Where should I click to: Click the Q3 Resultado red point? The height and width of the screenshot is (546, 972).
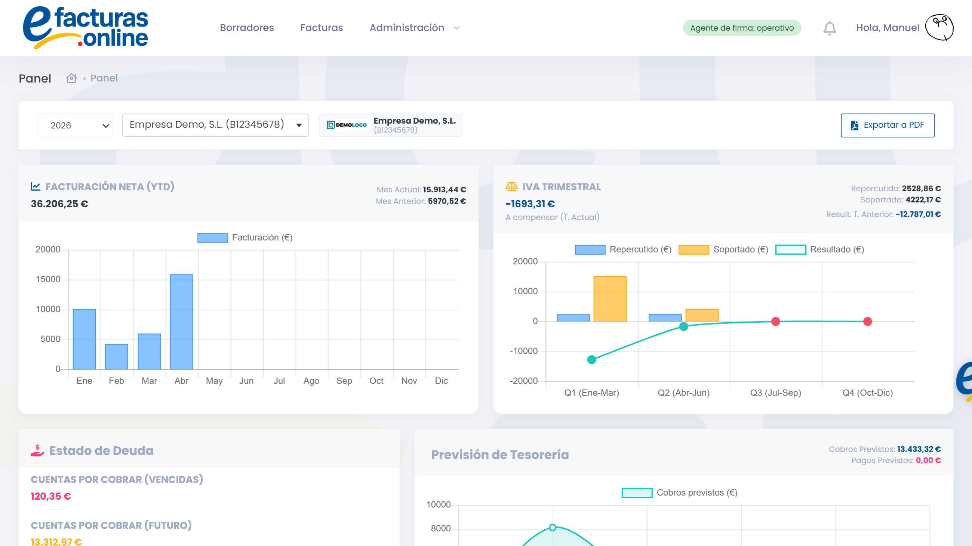point(776,322)
